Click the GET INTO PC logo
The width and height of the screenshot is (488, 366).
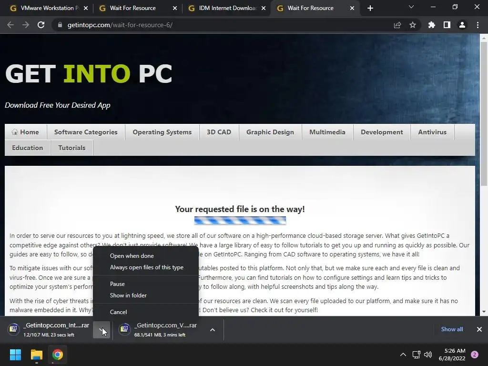pyautogui.click(x=89, y=74)
